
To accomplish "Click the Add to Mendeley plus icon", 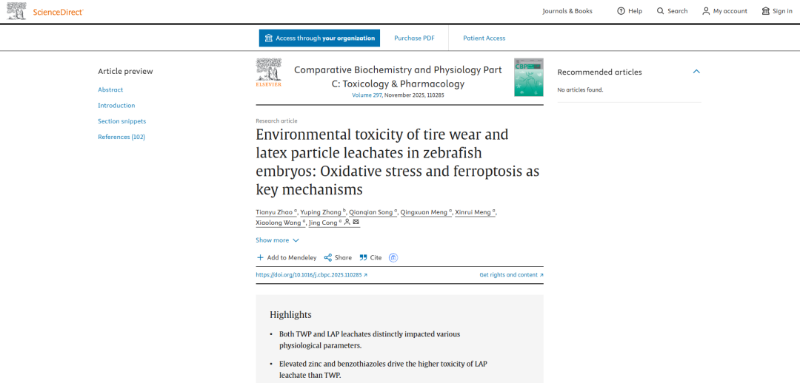I will (x=260, y=257).
